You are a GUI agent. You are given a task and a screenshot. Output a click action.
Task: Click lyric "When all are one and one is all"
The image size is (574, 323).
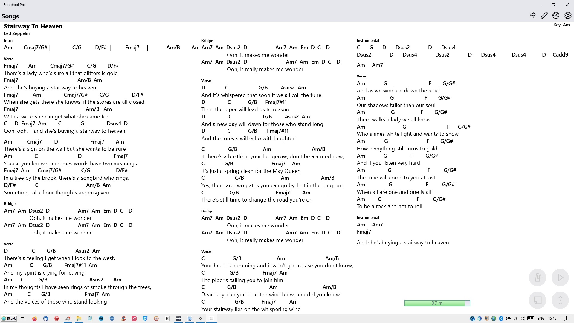pos(394,192)
